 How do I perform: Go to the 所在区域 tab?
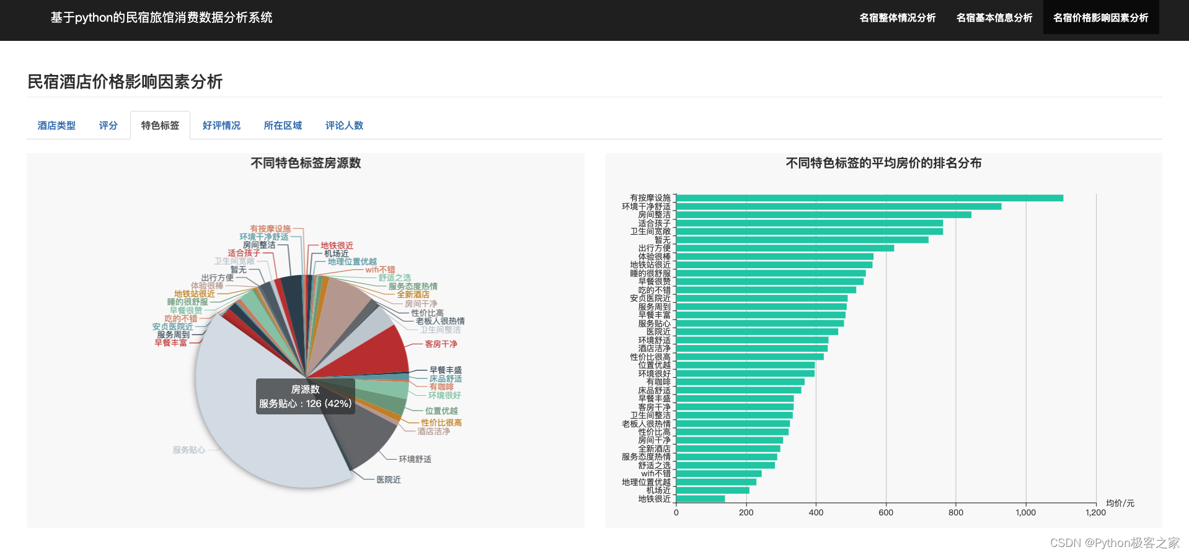pos(283,125)
